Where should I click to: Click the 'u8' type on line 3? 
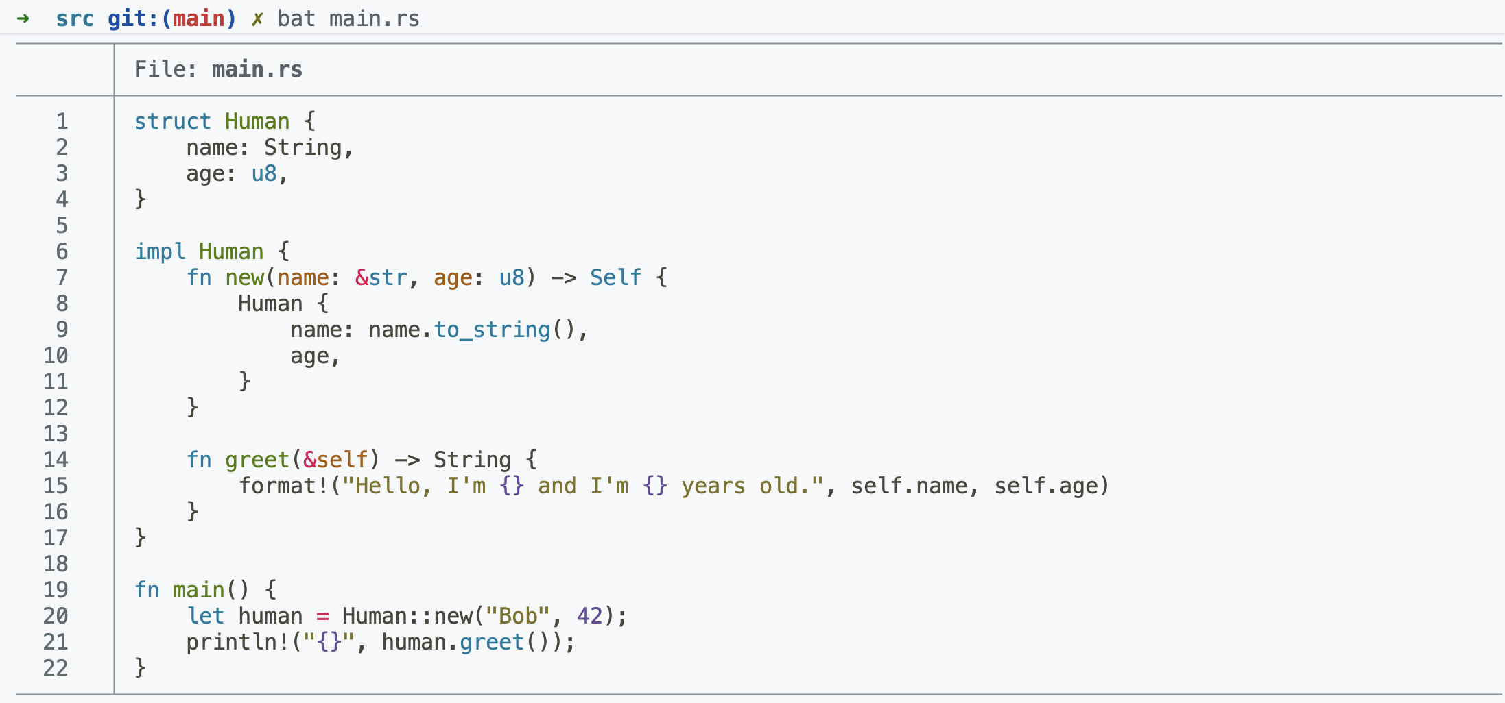[264, 173]
